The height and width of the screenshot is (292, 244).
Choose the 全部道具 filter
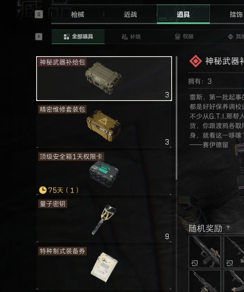78,37
